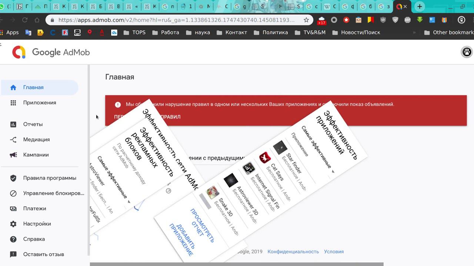This screenshot has width=474, height=266.
Task: Open the Apps shortcut in the bookmarks bar
Action: 10,33
